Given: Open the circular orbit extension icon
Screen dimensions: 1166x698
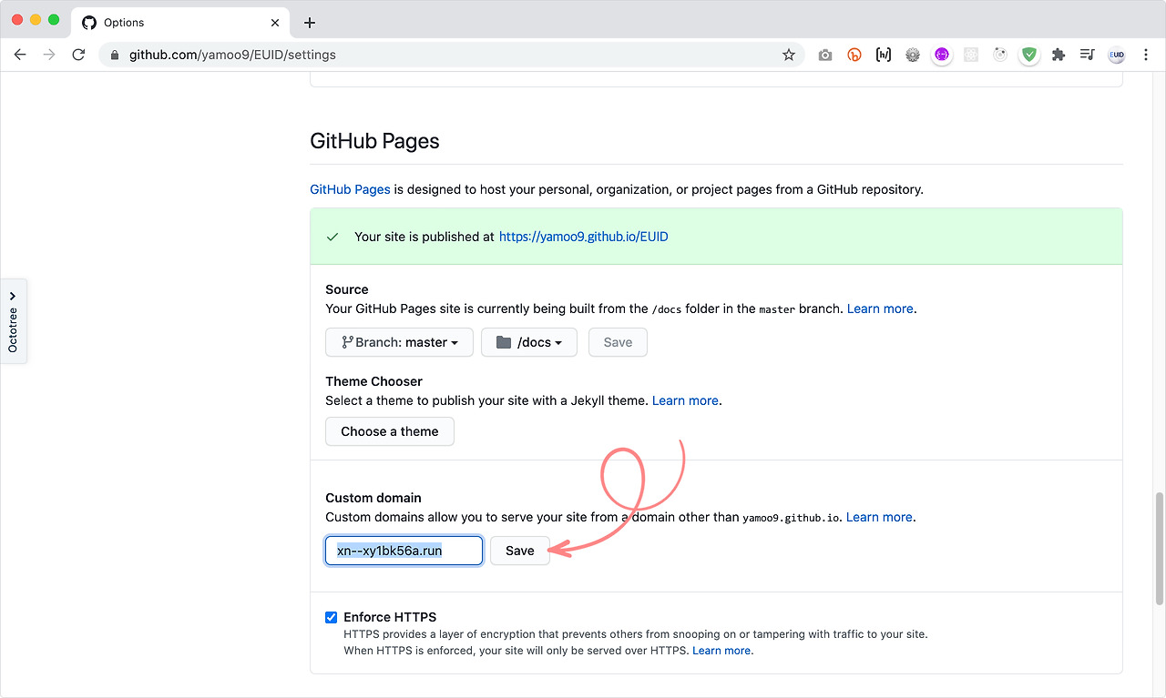Looking at the screenshot, I should pyautogui.click(x=1000, y=55).
